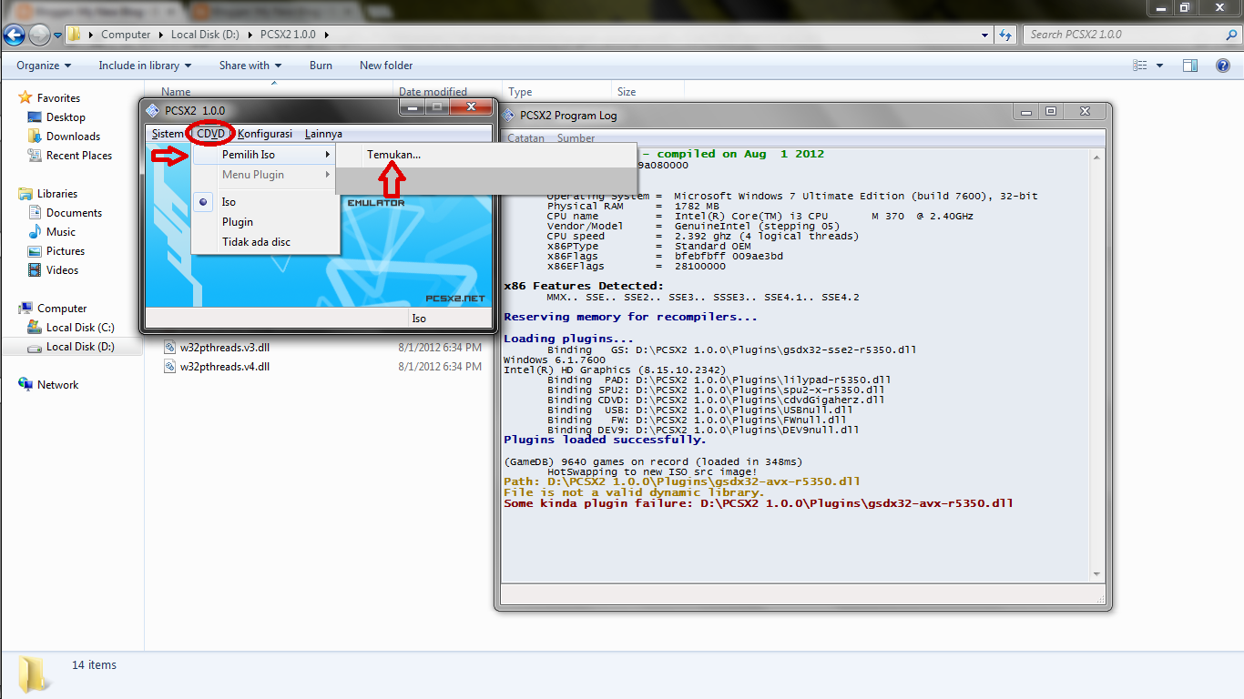The height and width of the screenshot is (699, 1244).
Task: Select Favorites star in navigation pane
Action: coord(25,97)
